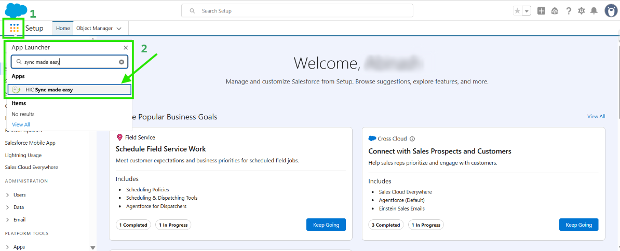Switch to the Home tab

pos(63,29)
